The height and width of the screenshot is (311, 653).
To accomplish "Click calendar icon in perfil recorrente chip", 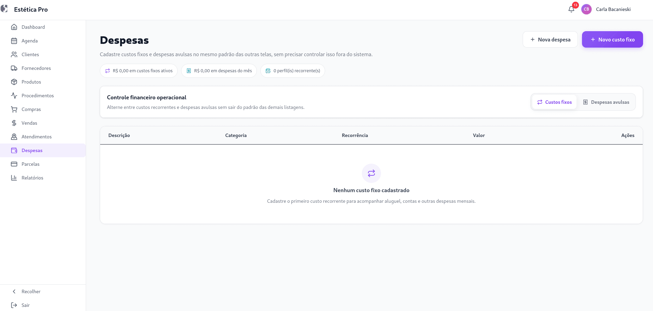I will click(268, 71).
